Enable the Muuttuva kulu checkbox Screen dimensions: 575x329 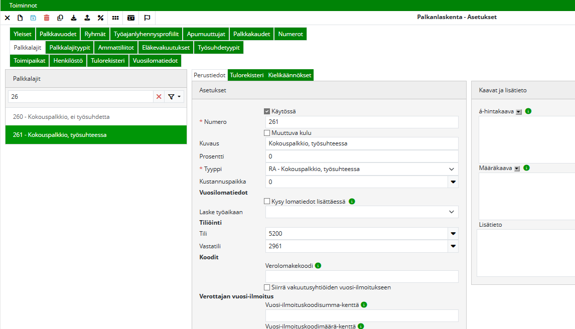pyautogui.click(x=267, y=133)
